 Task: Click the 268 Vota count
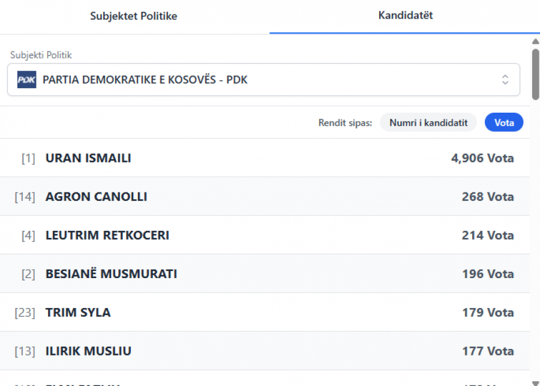pyautogui.click(x=488, y=197)
